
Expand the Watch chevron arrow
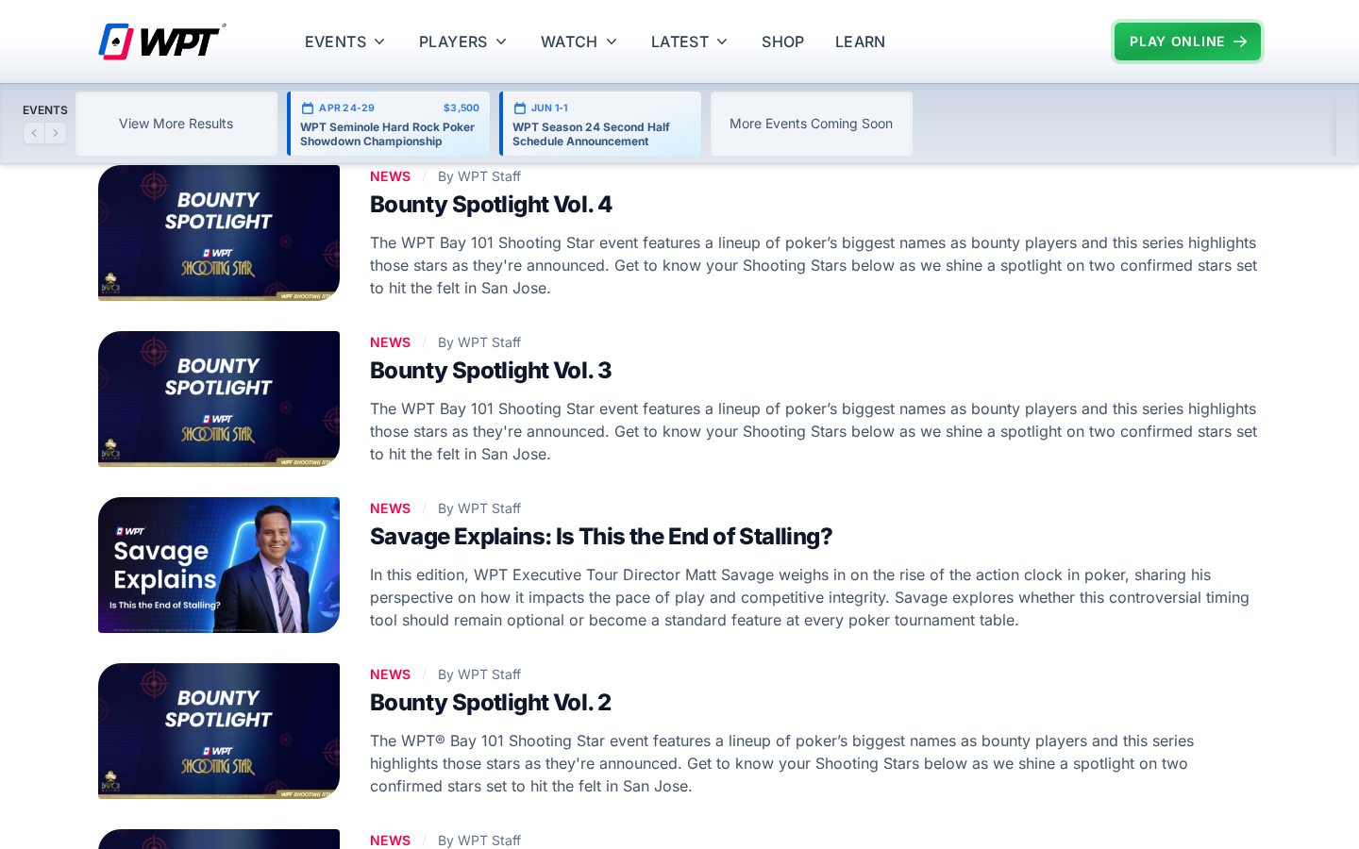(612, 42)
